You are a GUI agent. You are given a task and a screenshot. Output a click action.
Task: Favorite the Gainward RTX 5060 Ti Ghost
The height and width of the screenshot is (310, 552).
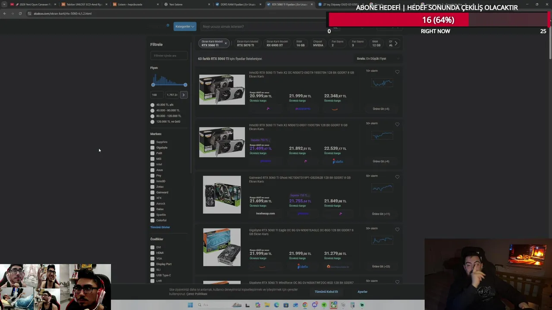point(397,177)
